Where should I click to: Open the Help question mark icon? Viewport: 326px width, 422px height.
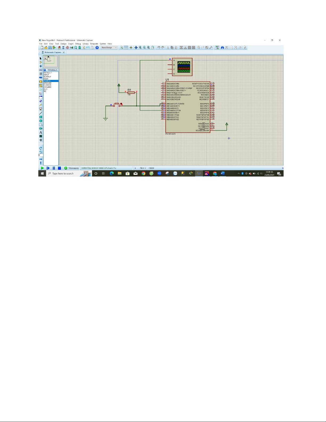(97, 48)
